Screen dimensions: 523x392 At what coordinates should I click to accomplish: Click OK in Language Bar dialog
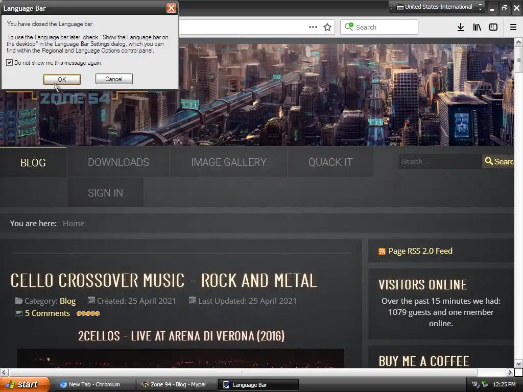[x=62, y=79]
